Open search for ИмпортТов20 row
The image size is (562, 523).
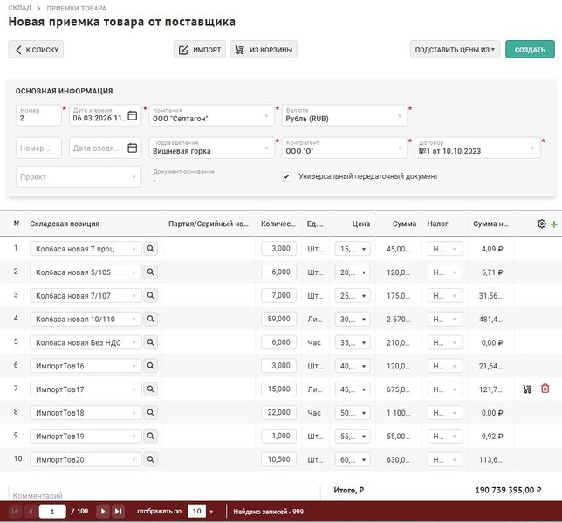(x=150, y=459)
